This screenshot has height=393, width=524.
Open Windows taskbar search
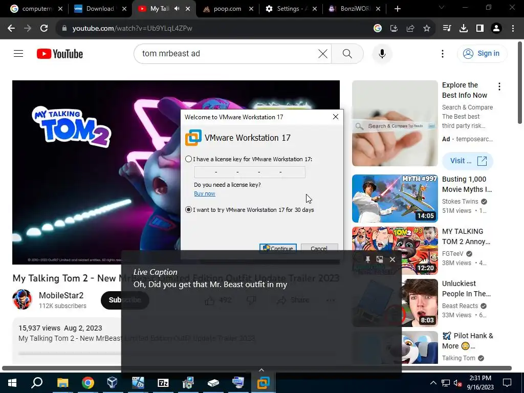(37, 383)
